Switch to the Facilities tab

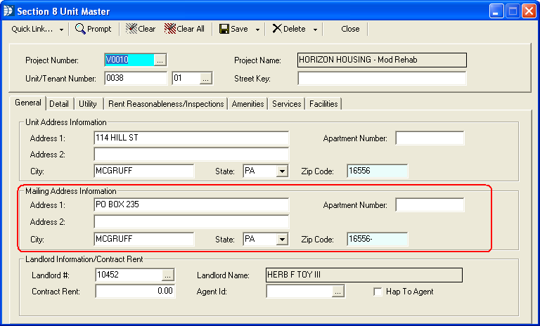[323, 103]
